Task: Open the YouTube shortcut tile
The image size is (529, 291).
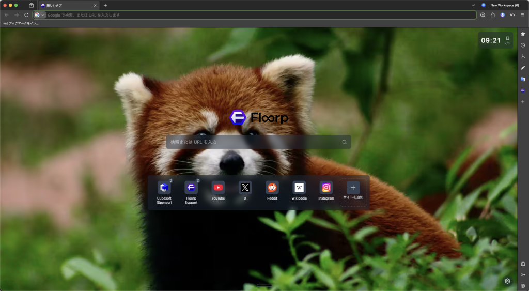Action: tap(218, 191)
